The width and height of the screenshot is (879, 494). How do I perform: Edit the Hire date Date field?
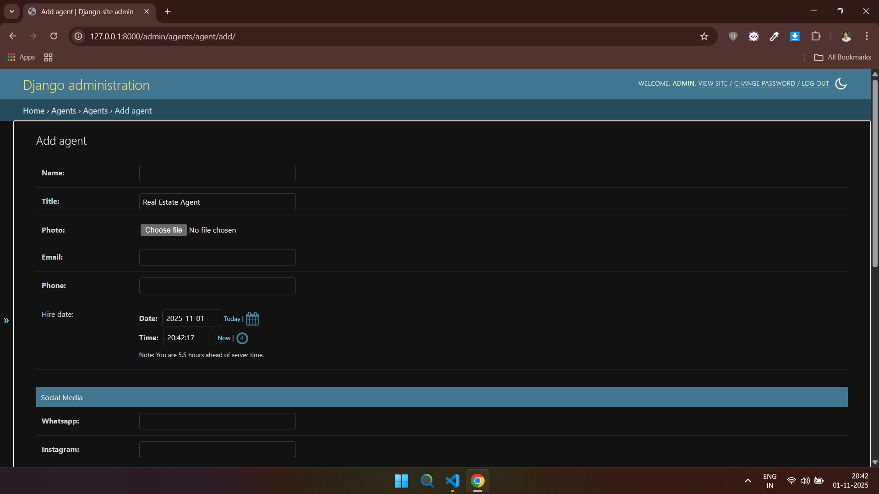pos(191,319)
